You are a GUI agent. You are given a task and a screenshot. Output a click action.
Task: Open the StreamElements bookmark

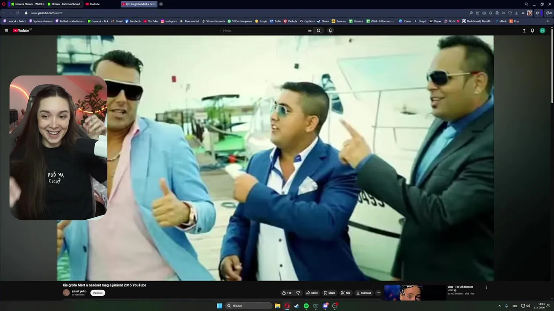click(213, 21)
